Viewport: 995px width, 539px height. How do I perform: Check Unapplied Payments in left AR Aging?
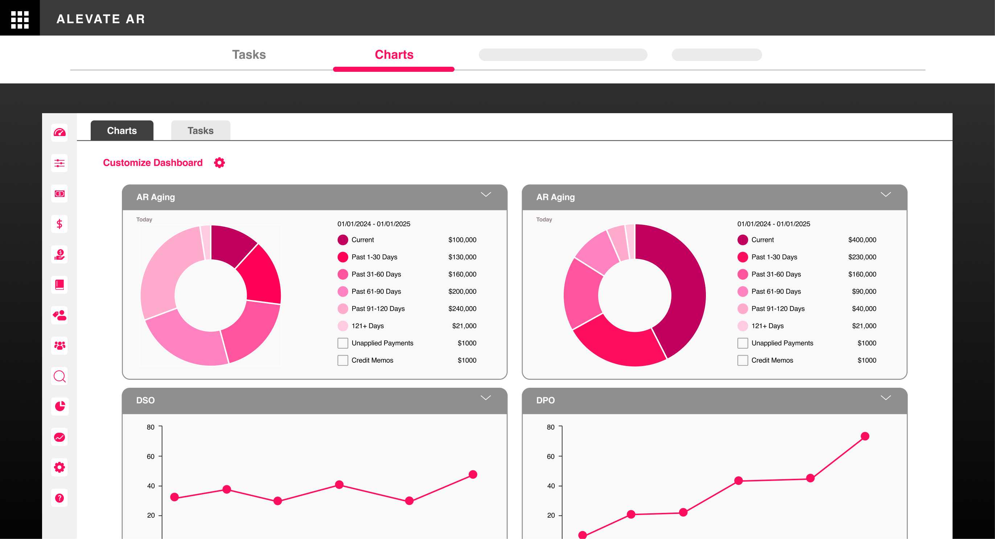[x=343, y=343]
